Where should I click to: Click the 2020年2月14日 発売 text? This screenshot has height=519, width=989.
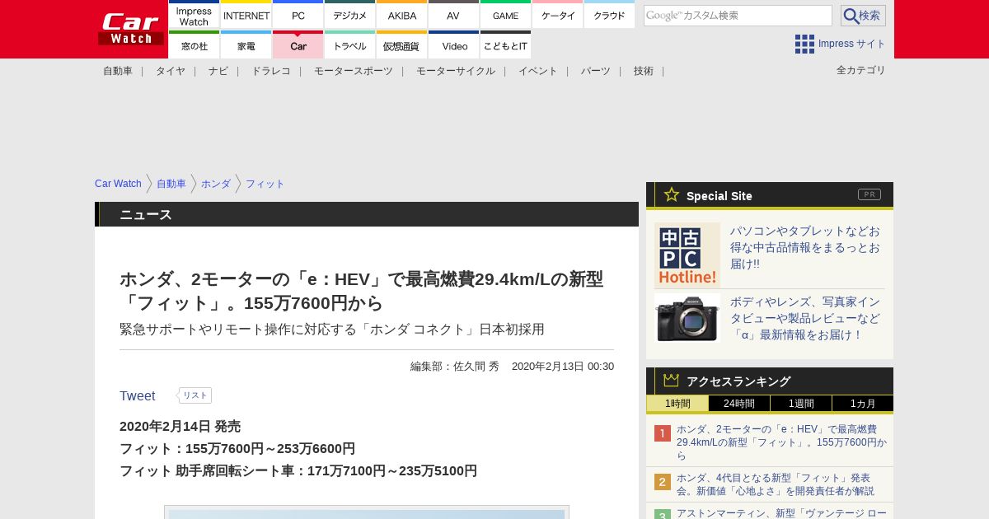pyautogui.click(x=180, y=427)
